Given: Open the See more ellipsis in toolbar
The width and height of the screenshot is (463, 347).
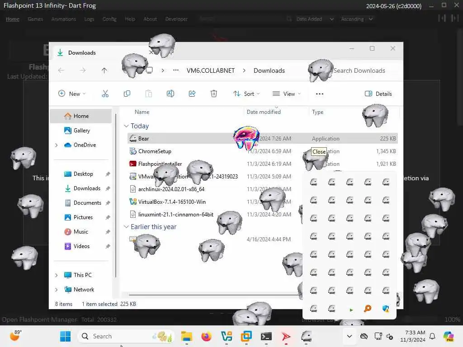Looking at the screenshot, I should tap(320, 94).
